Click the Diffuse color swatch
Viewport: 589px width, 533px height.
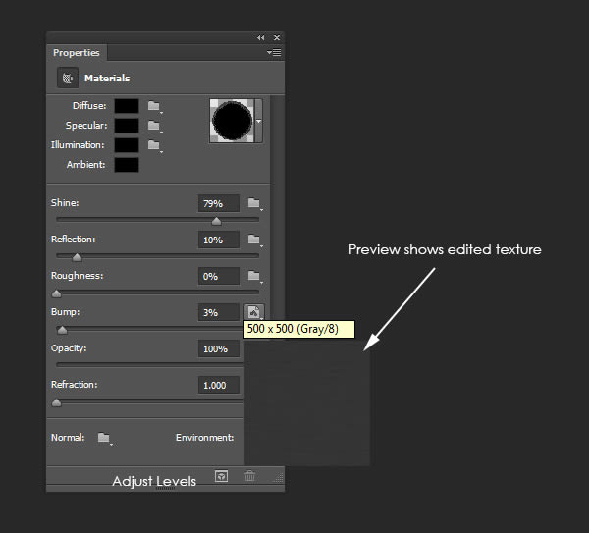tap(127, 106)
